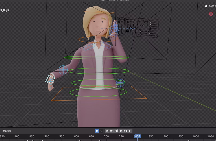This screenshot has width=216, height=141.
Task: Set the timeline to frame 950
Action: coord(181,136)
